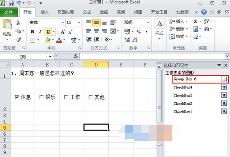The width and height of the screenshot is (230, 157).
Task: Switch to the 开发工具 tab
Action: coord(159,12)
